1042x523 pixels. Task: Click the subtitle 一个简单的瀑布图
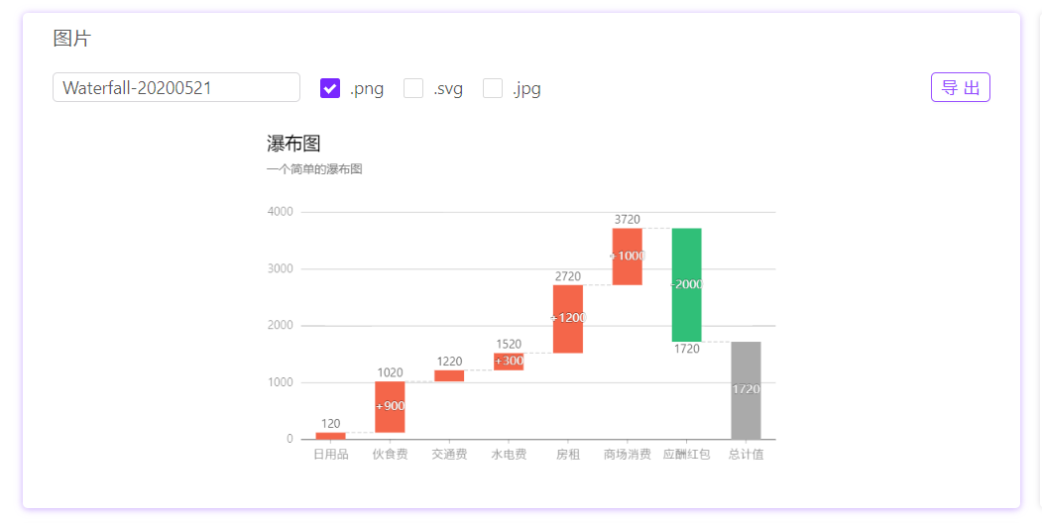314,169
